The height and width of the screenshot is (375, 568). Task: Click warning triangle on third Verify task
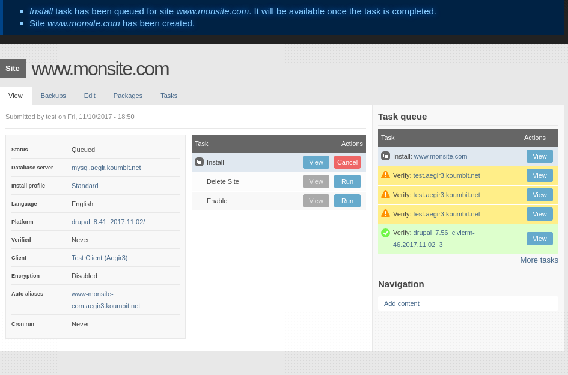385,213
